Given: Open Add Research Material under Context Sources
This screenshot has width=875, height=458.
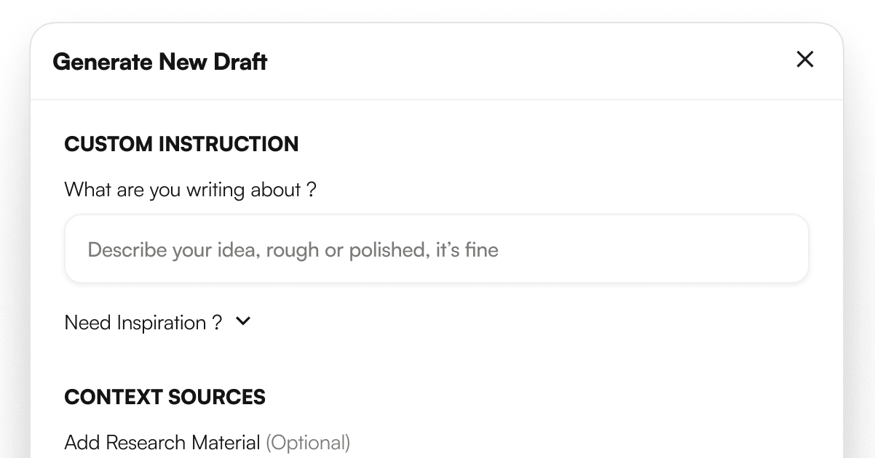Looking at the screenshot, I should click(163, 442).
